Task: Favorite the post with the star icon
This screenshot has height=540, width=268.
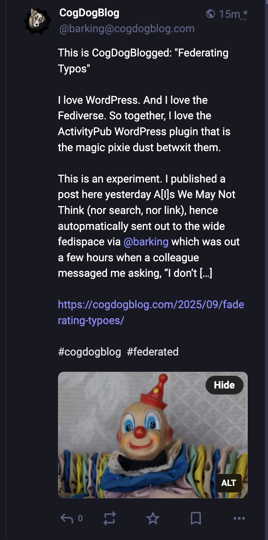Action: 153,518
